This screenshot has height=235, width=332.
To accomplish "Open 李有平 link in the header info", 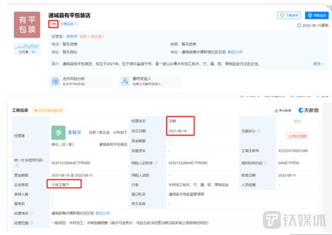I will point(72,37).
